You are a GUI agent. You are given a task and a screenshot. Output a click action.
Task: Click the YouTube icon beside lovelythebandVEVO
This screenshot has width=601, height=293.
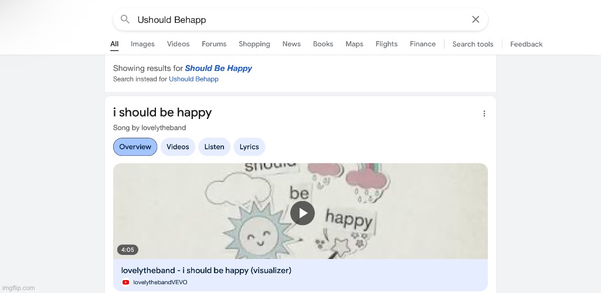125,282
